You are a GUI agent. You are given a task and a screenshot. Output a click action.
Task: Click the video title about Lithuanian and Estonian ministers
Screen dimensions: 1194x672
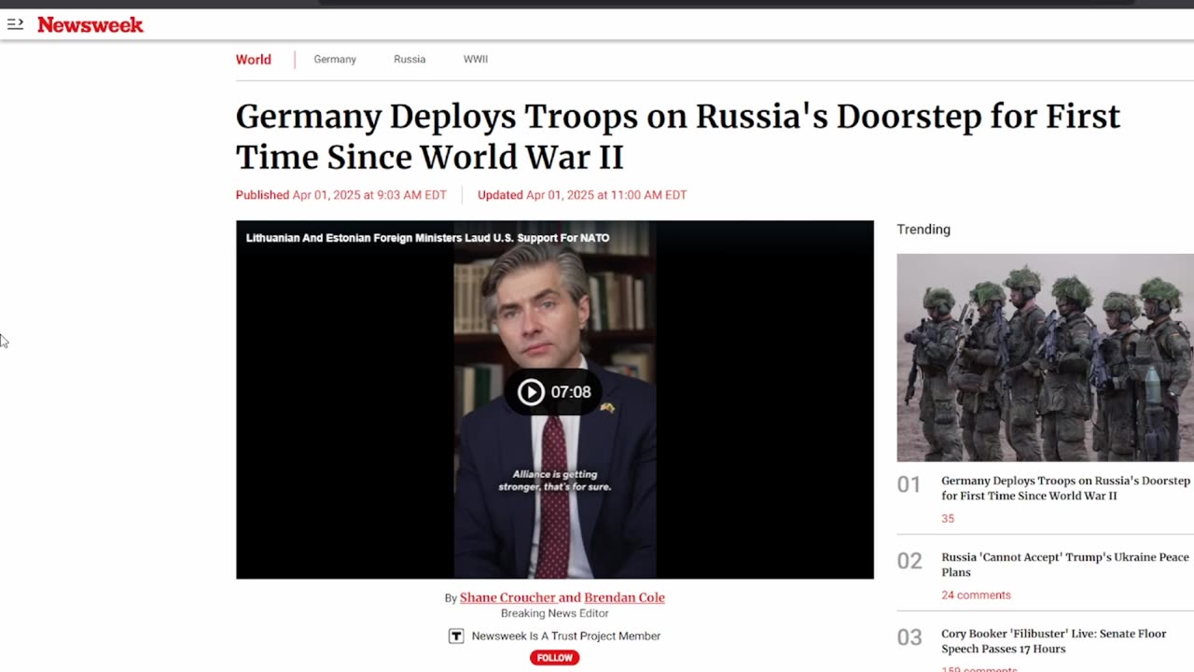[427, 238]
